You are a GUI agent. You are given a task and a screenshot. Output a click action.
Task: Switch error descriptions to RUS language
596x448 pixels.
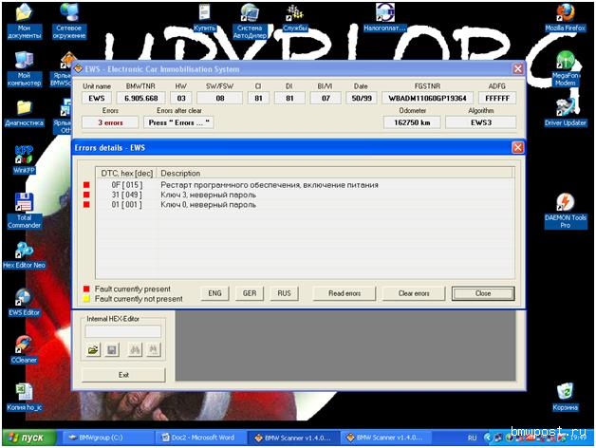click(284, 293)
